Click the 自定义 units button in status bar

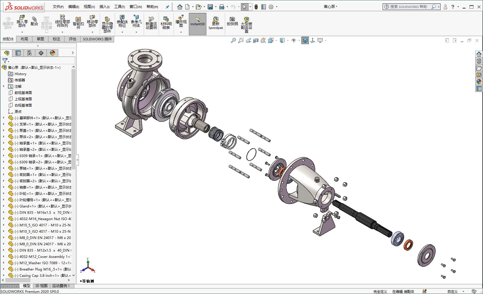[452, 291]
